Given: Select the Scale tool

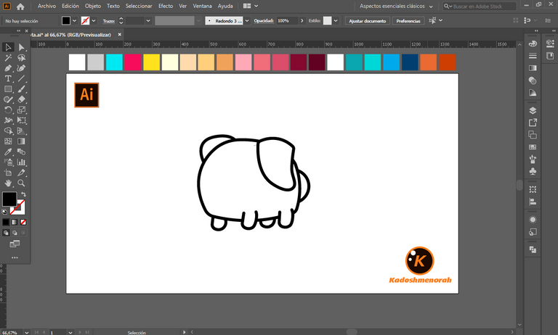Looking at the screenshot, I should [21, 109].
